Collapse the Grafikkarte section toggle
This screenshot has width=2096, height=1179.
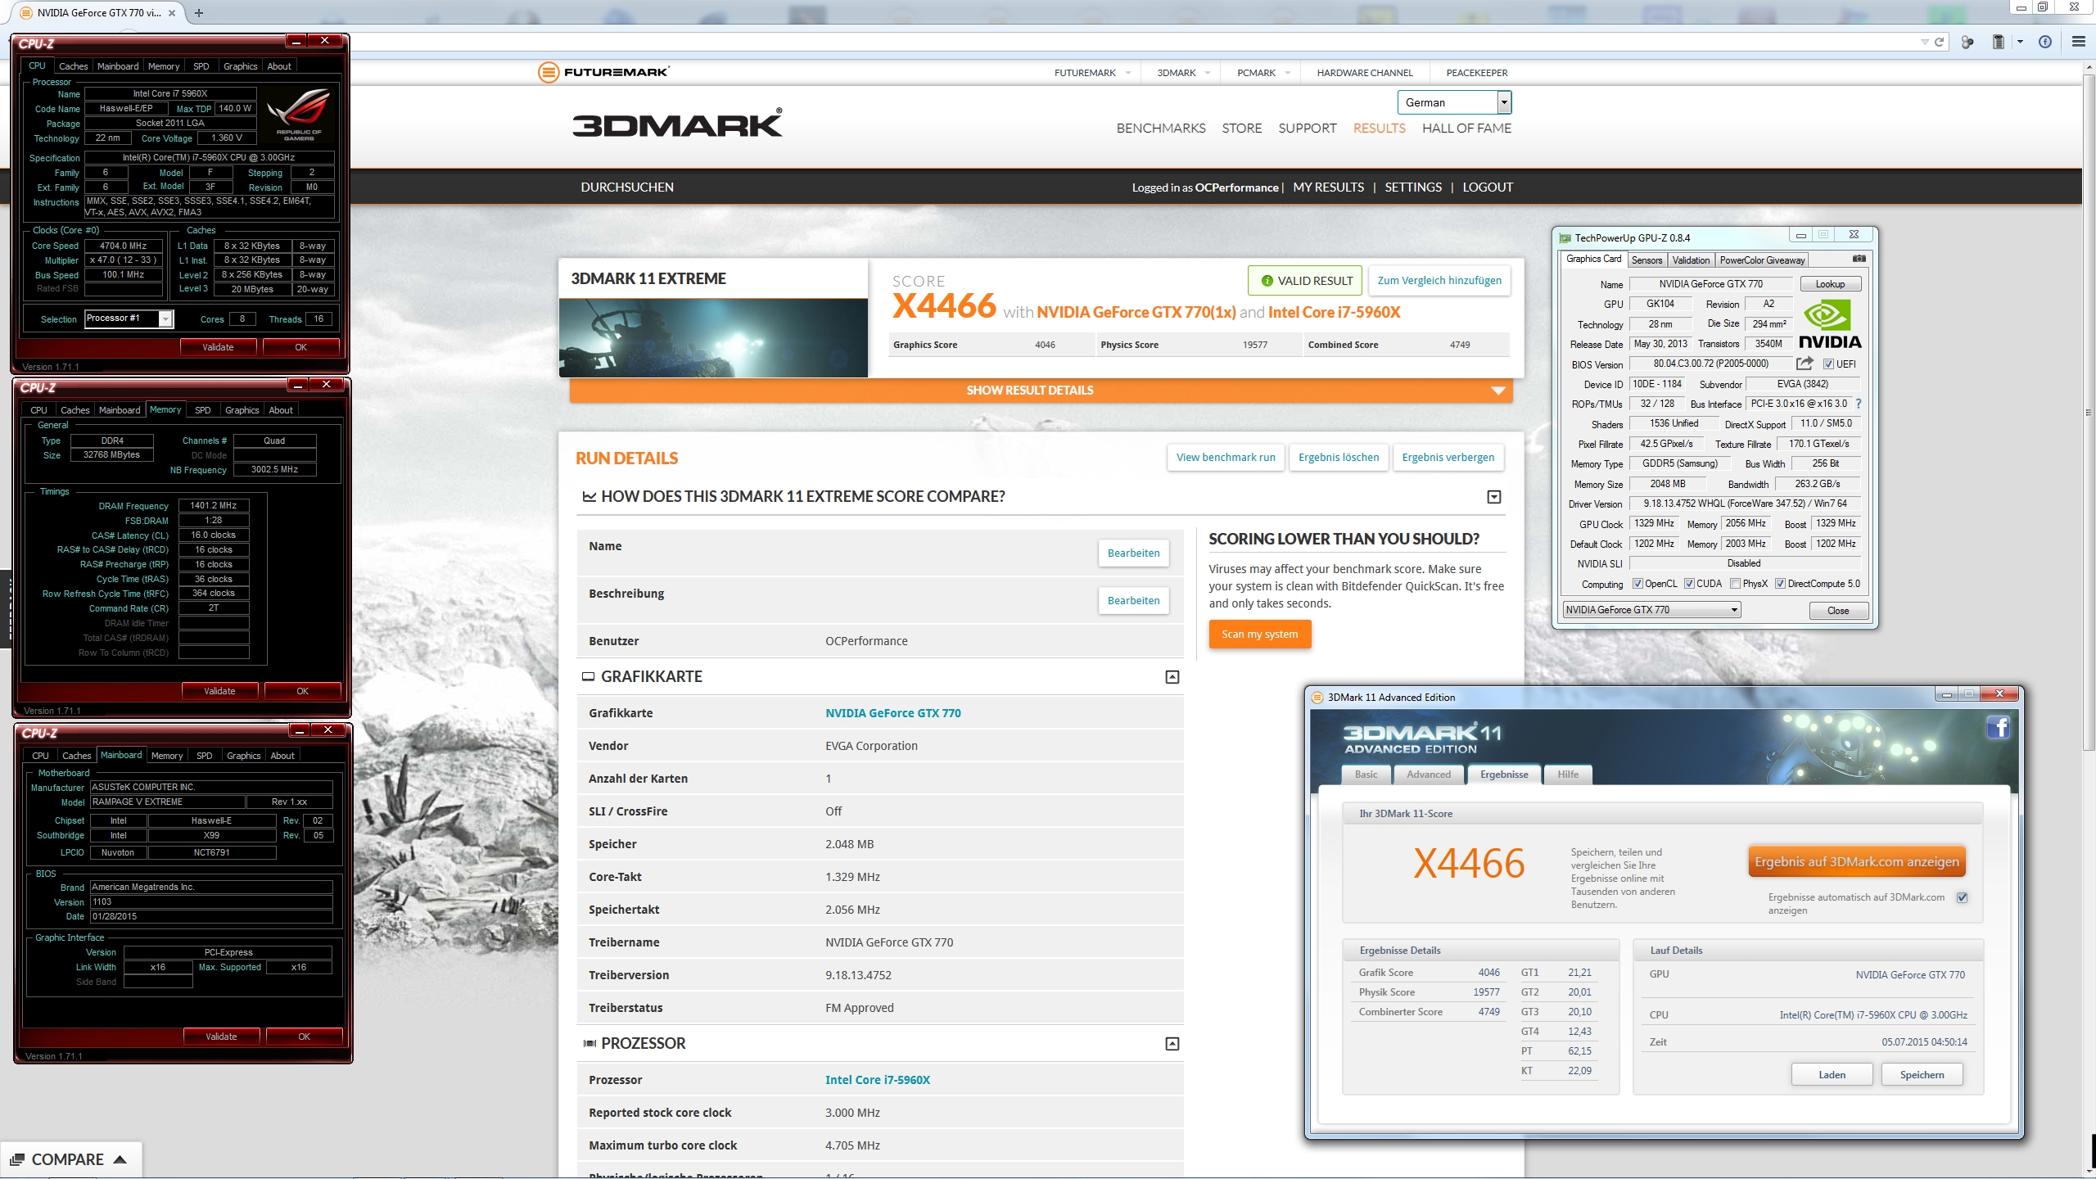point(1172,677)
